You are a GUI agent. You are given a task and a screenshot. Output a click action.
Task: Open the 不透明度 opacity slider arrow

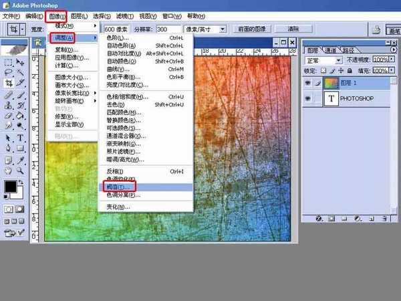[x=391, y=60]
